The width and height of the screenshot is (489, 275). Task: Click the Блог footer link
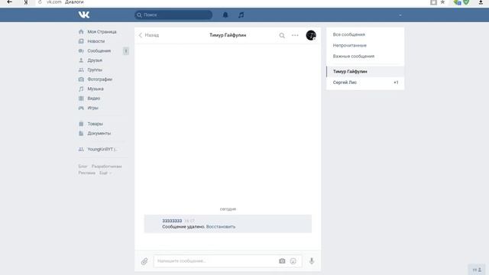pos(83,167)
